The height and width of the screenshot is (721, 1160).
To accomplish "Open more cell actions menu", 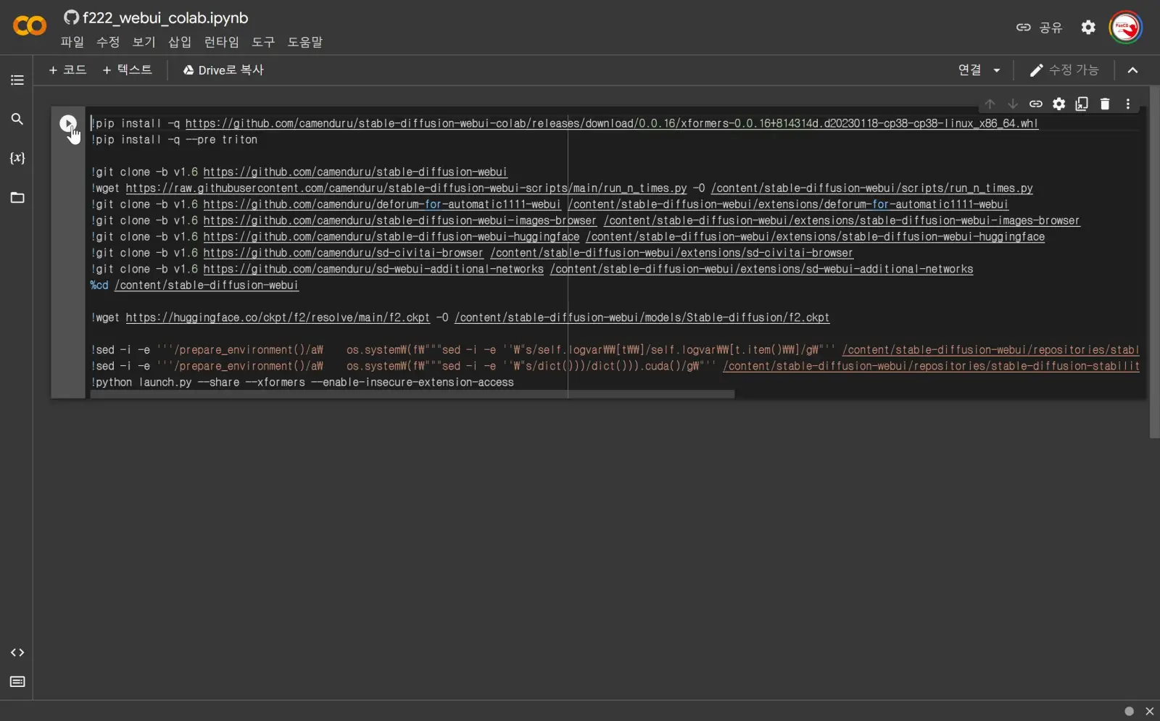I will point(1128,104).
